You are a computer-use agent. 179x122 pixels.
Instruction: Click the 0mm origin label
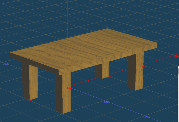point(70,88)
